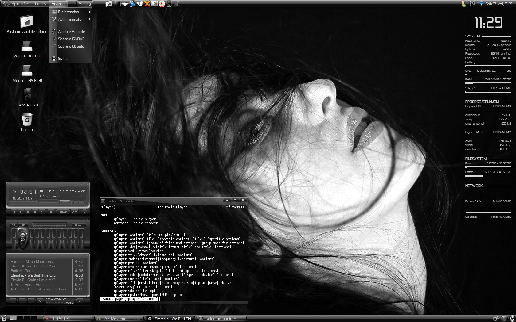Launch the terminal from the top panel

tap(117, 4)
